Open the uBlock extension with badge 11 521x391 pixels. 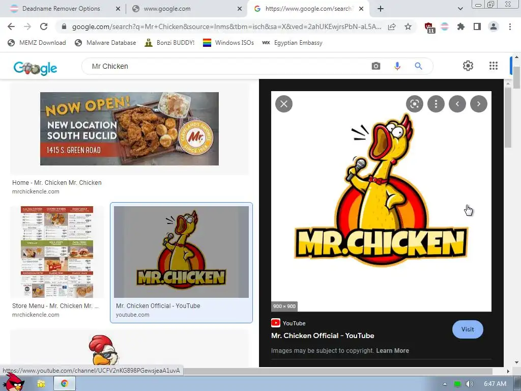click(x=429, y=27)
